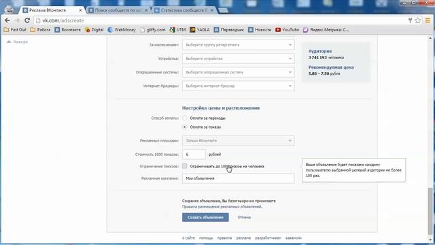This screenshot has width=435, height=245.
Task: Open Новости bookmark
Action: pos(260,30)
